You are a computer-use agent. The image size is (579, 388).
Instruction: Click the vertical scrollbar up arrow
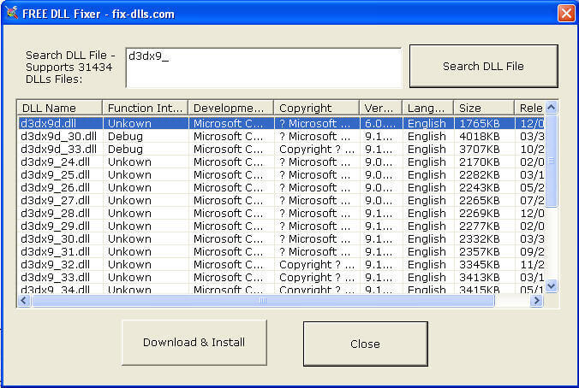click(552, 108)
